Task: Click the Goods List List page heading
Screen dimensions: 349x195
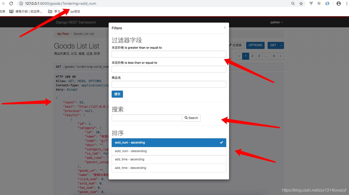Action: coord(77,46)
